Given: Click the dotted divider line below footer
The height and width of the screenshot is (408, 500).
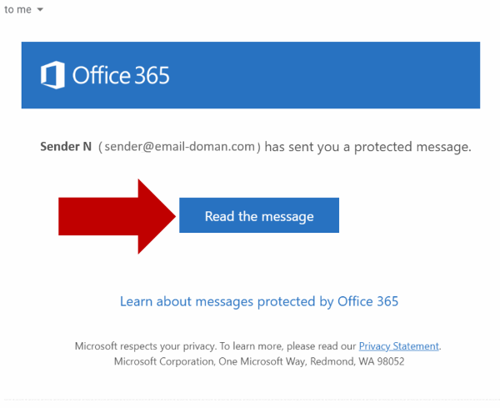Looking at the screenshot, I should tap(250, 400).
